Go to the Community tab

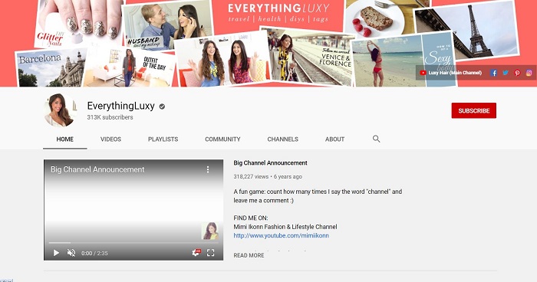222,139
